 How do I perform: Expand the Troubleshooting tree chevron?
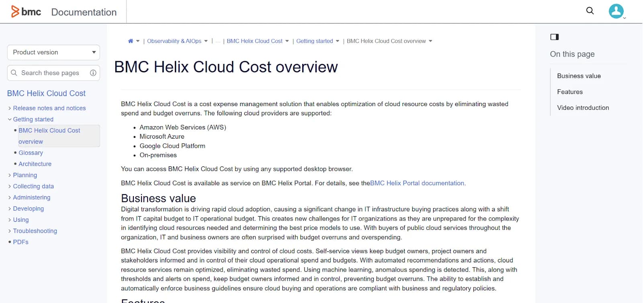click(10, 231)
